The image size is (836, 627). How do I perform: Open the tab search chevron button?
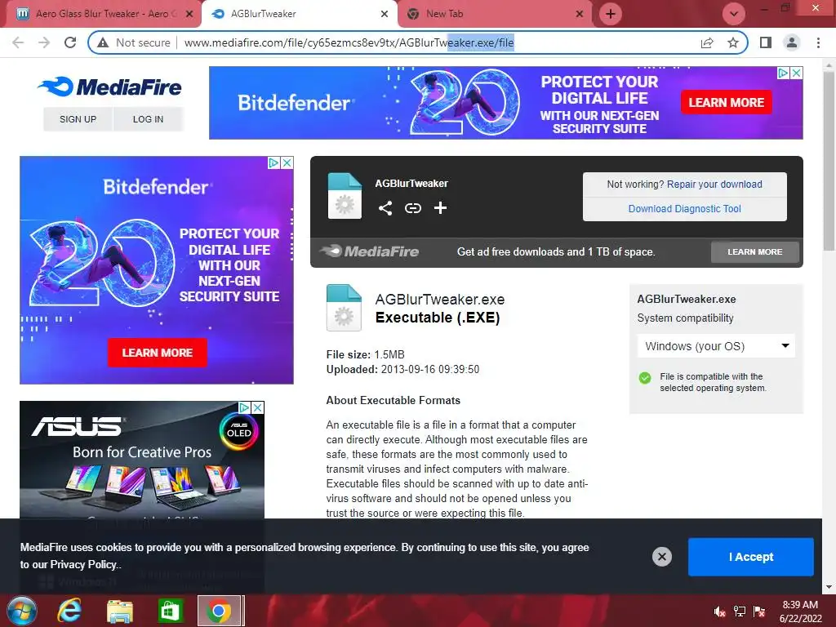(734, 14)
